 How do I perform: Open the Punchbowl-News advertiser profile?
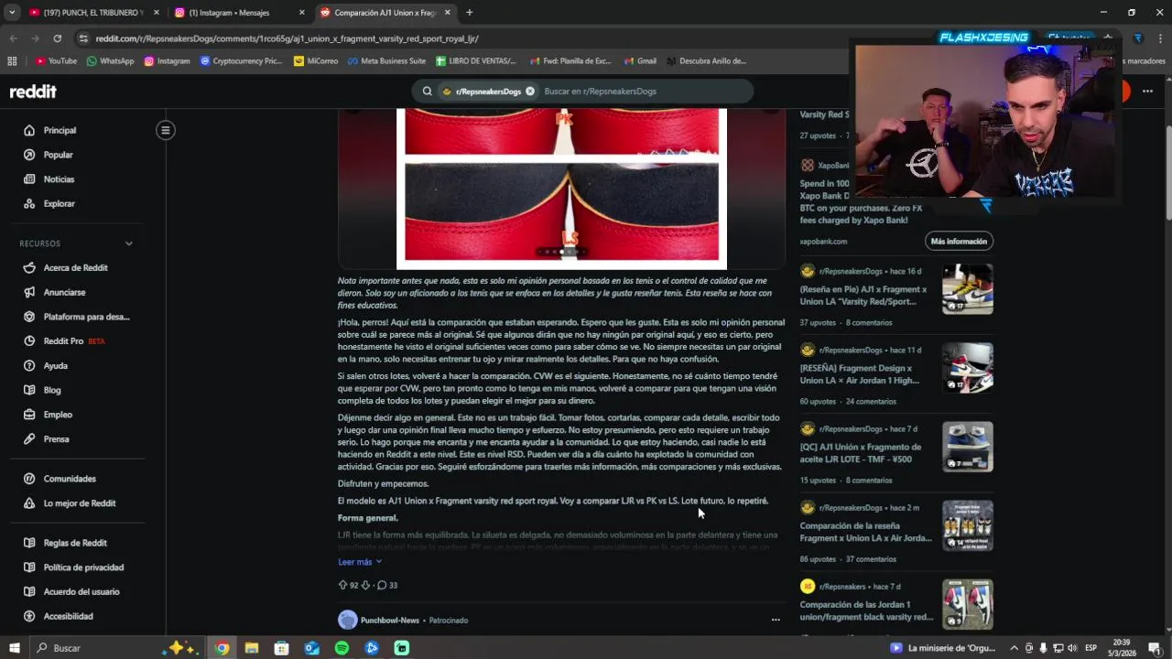click(389, 621)
